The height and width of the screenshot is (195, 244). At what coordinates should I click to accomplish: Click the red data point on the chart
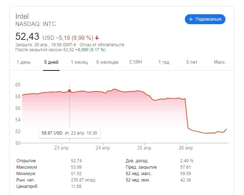(69, 91)
